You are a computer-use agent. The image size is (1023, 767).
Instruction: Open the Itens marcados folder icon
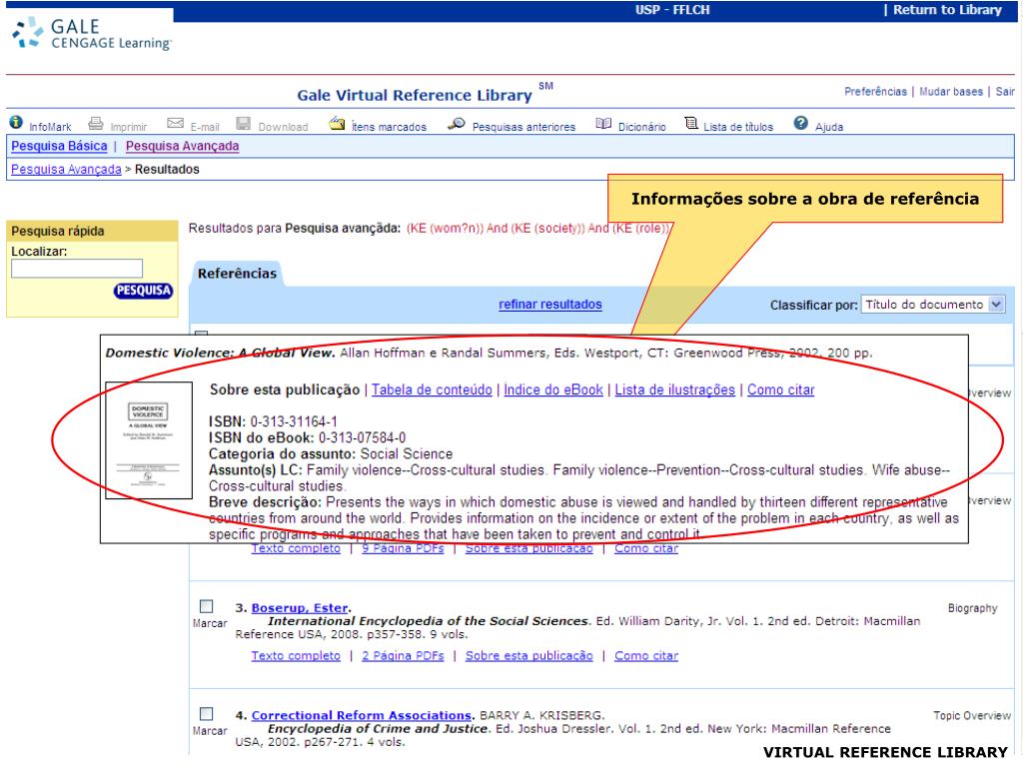tap(337, 123)
